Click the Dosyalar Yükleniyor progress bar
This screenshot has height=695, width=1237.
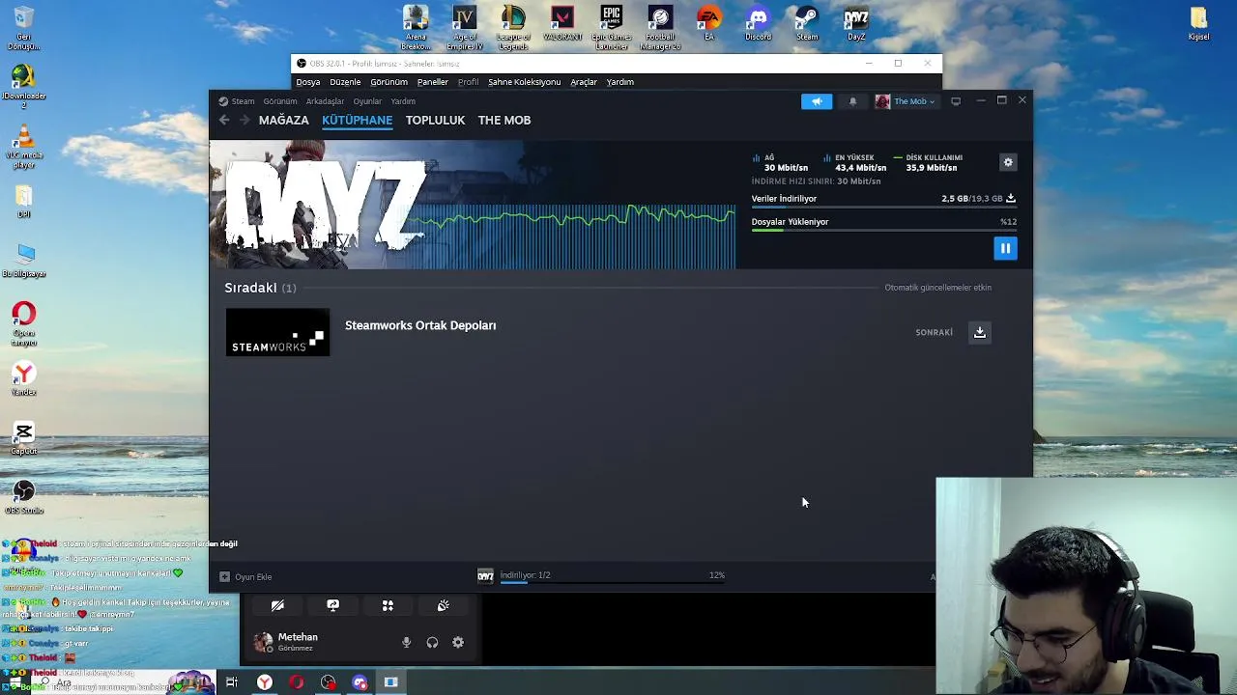coord(883,230)
